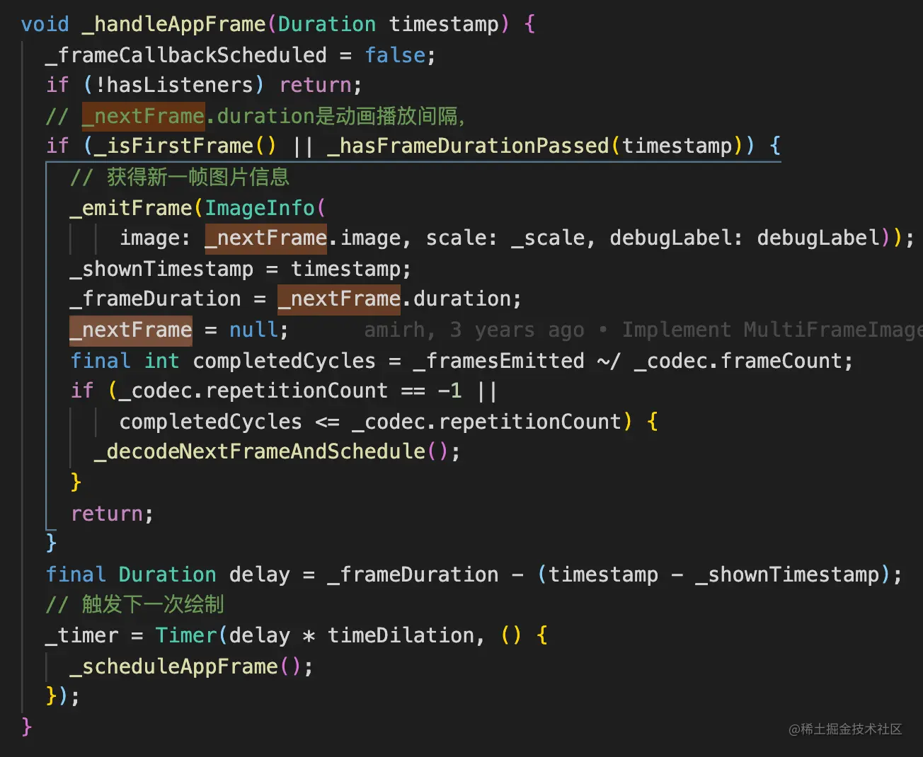Click highlighted _nextFrame in "_nextFrame.duration;"

coord(340,299)
